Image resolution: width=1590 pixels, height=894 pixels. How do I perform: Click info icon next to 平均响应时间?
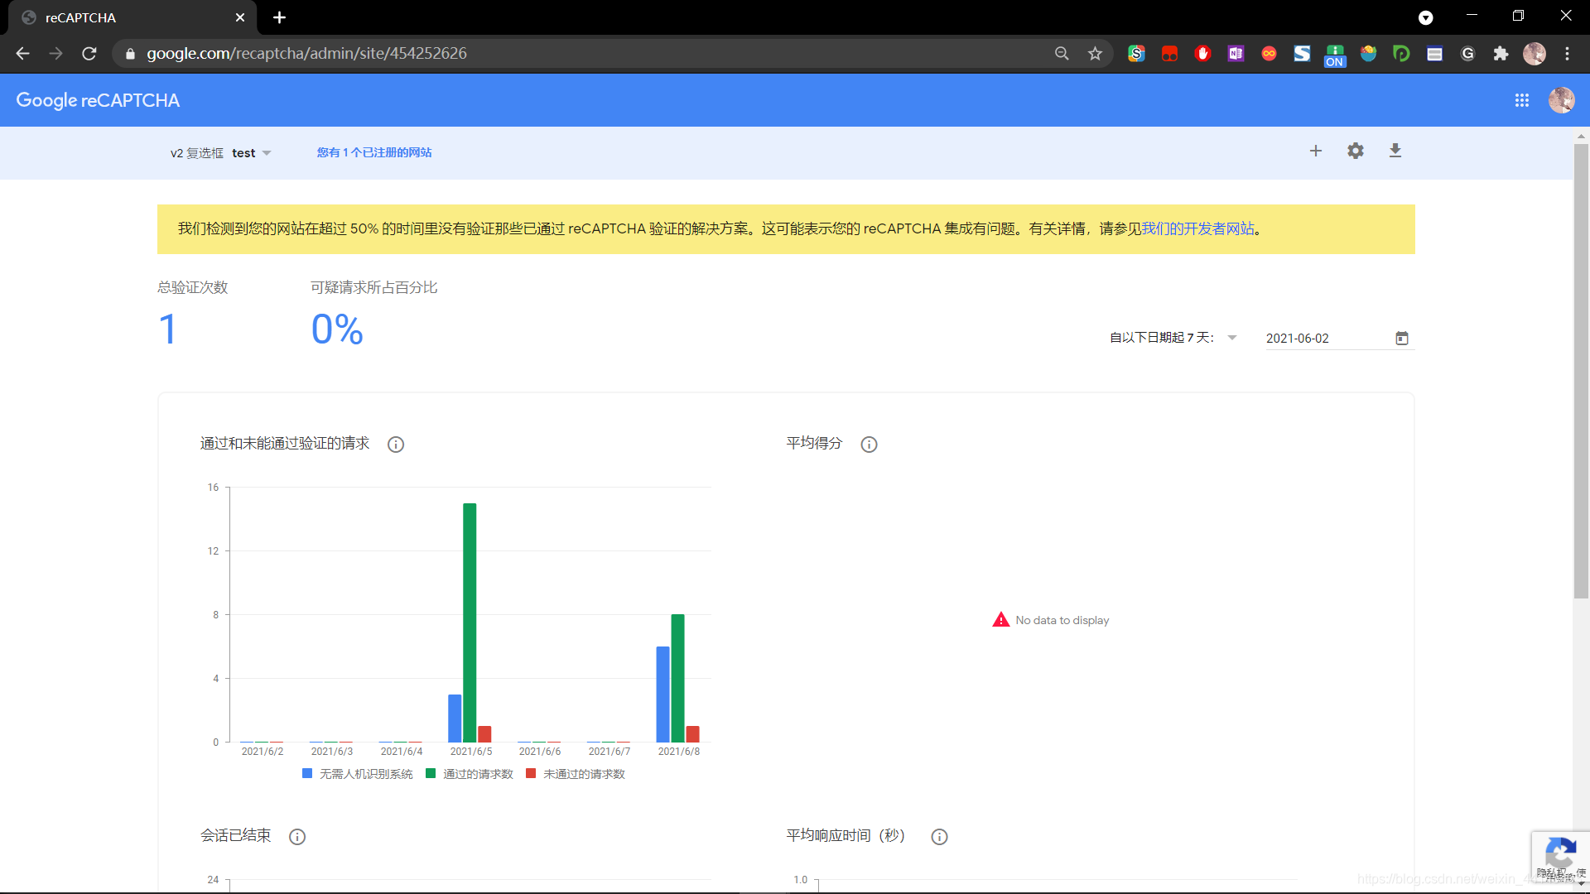[939, 837]
